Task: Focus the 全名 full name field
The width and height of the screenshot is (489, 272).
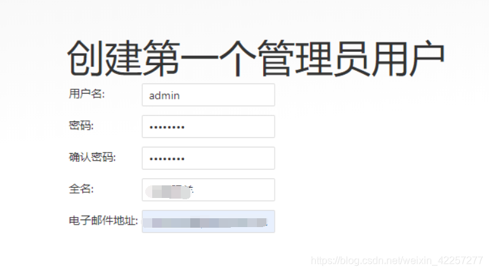Action: (208, 190)
